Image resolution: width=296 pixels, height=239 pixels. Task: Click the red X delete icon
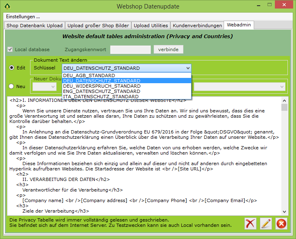[250, 224]
